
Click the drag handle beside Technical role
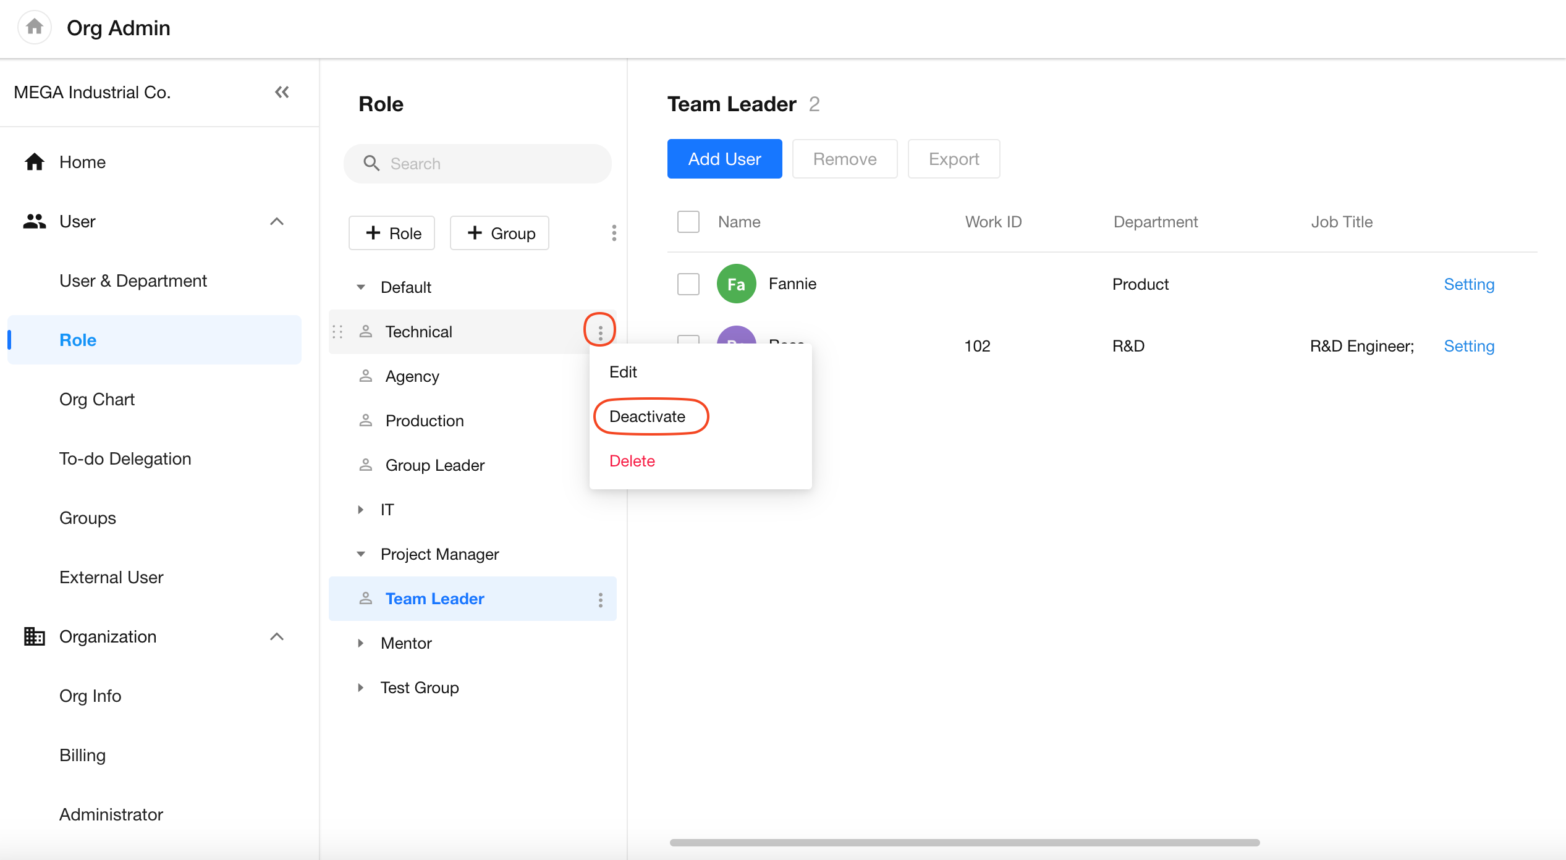coord(337,332)
